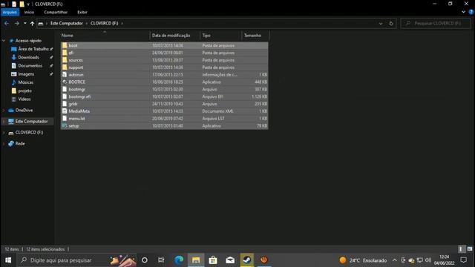Refresh the CLOVERCD folder view
475x267 pixels.
[x=391, y=23]
